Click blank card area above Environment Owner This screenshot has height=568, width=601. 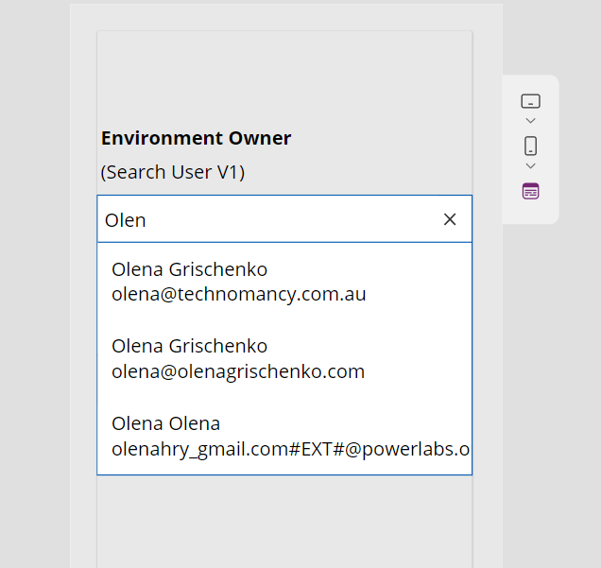click(283, 76)
